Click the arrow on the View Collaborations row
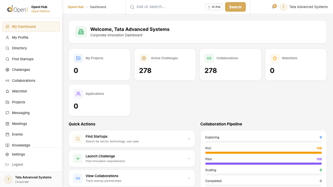The width and height of the screenshot is (333, 187). [189, 178]
